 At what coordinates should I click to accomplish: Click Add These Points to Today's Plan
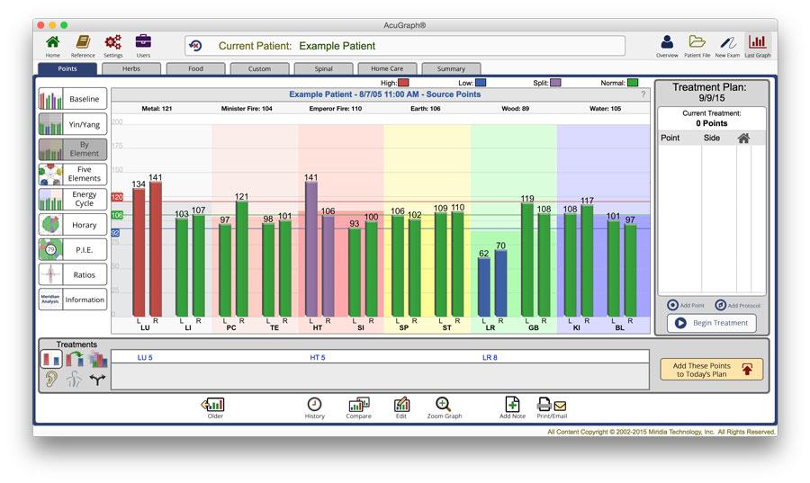(711, 369)
